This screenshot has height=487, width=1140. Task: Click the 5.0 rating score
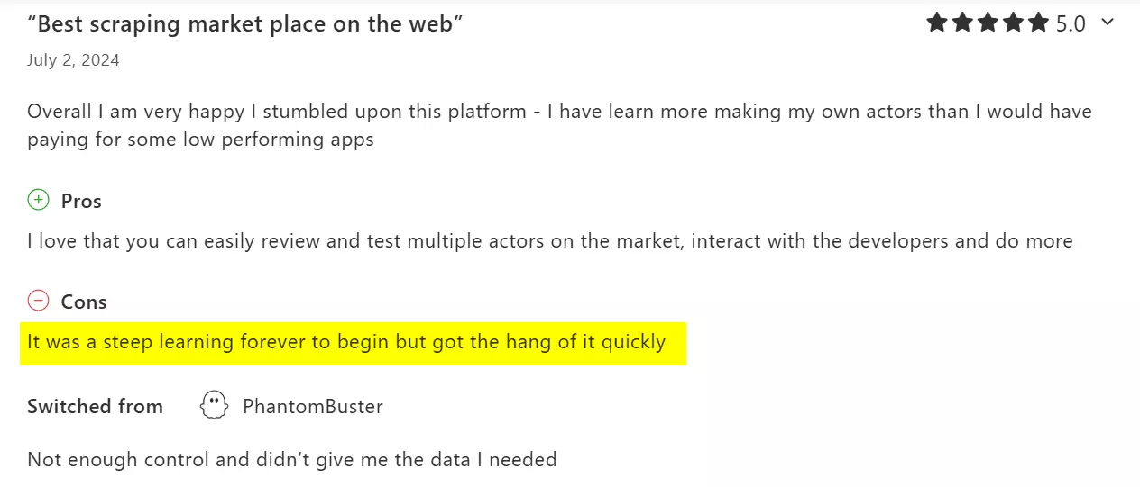coord(1071,24)
